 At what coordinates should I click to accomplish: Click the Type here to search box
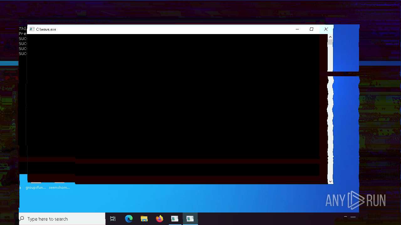[x=62, y=219]
